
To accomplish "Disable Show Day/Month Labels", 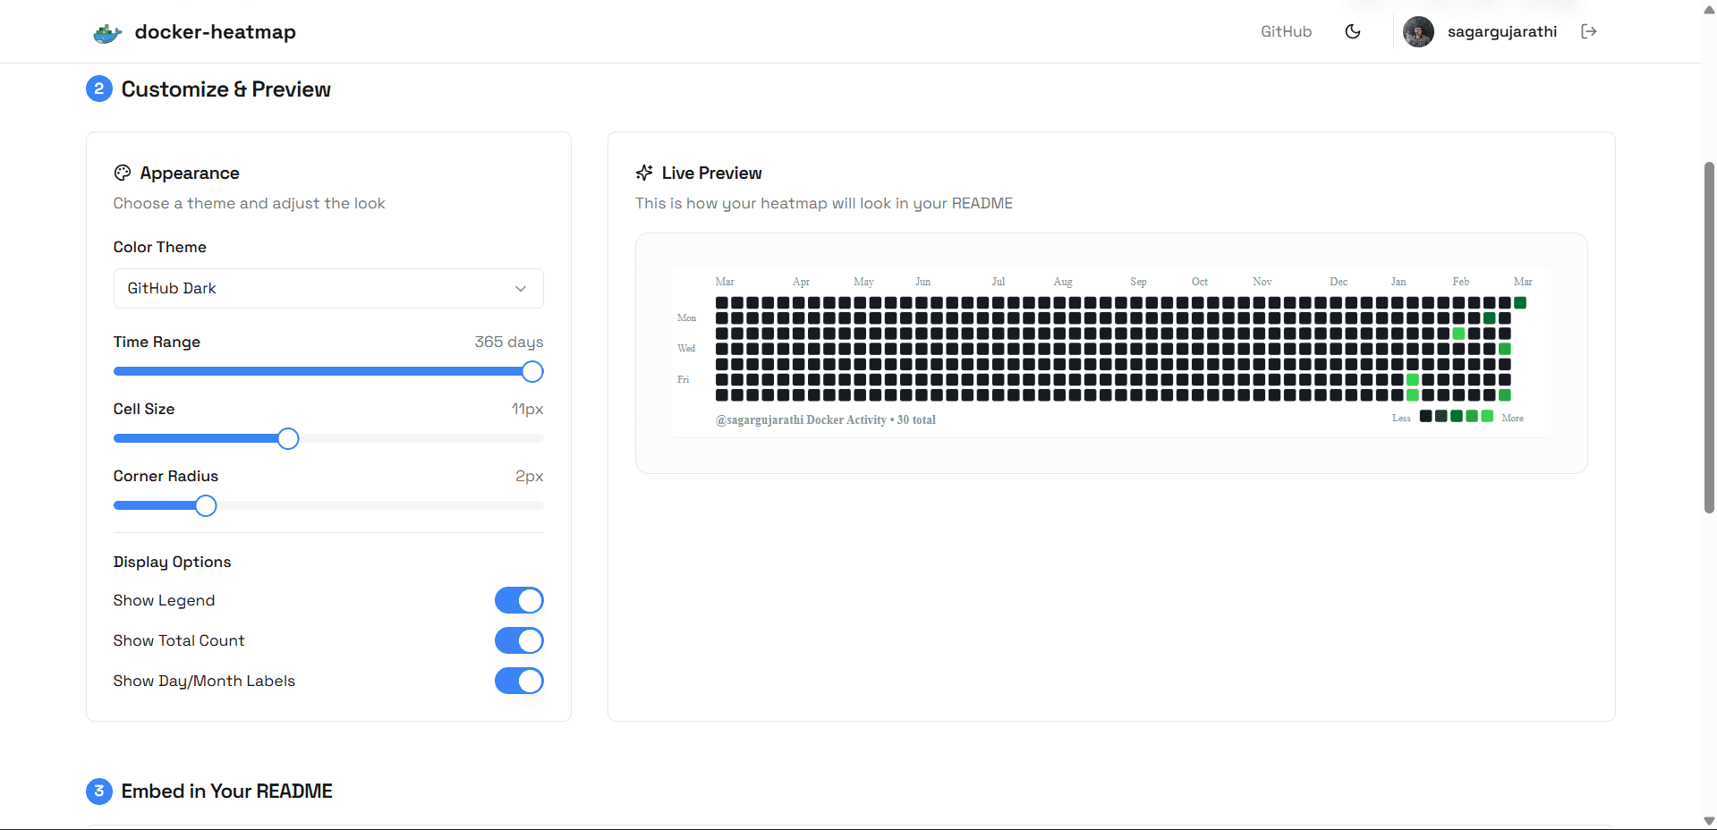I will click(x=519, y=681).
